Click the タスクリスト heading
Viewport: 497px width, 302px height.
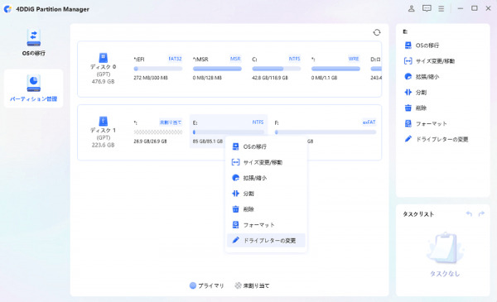coord(418,214)
